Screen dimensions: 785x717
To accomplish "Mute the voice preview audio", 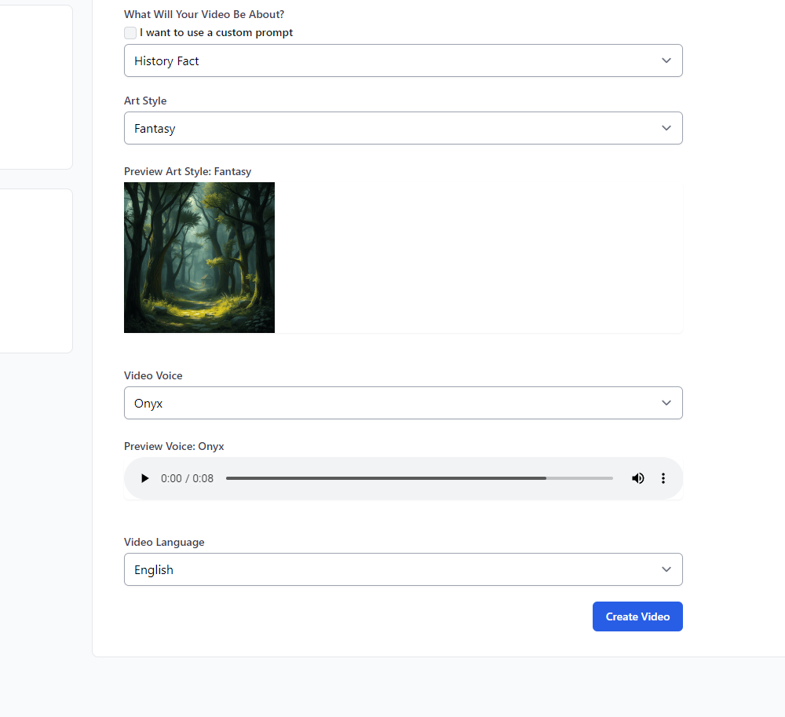I will tap(637, 478).
